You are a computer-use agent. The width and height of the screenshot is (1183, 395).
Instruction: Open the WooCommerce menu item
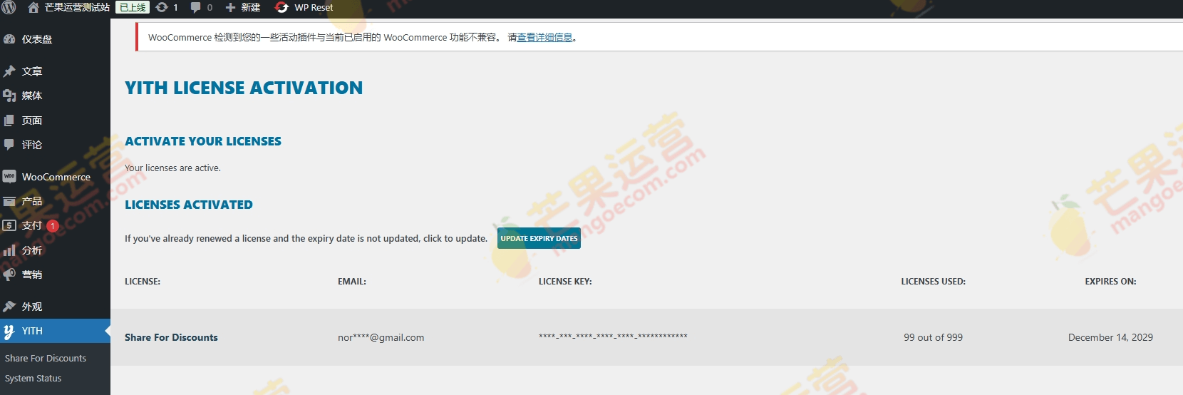point(55,177)
